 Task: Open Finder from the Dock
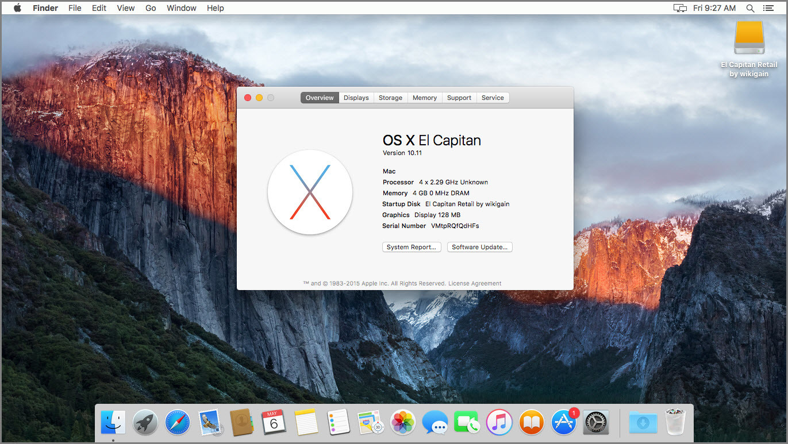[113, 423]
